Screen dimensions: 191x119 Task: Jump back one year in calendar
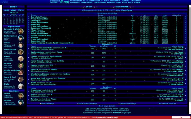coord(4,14)
